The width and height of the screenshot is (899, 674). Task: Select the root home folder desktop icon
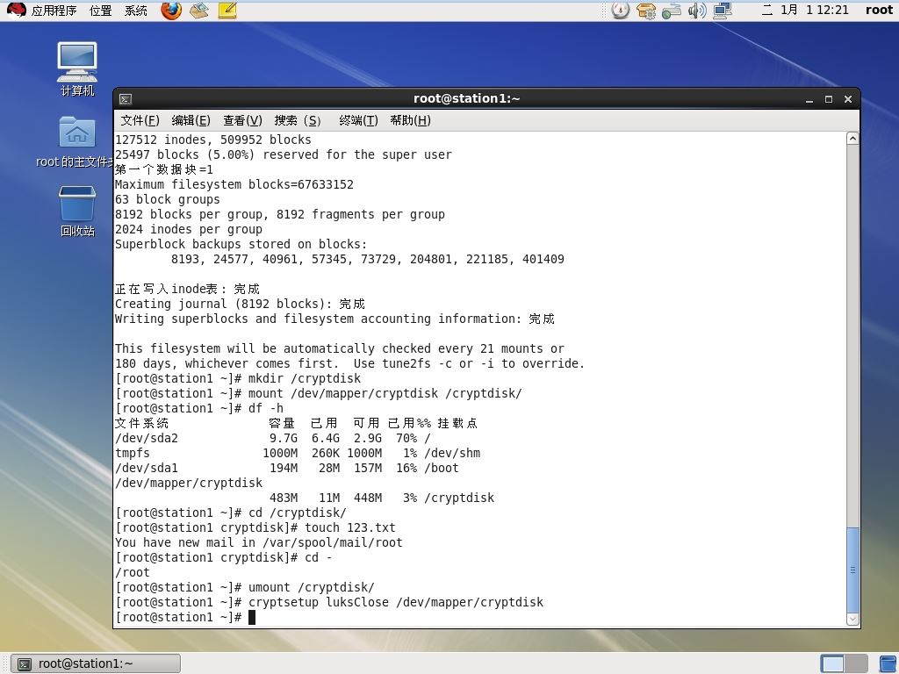click(x=76, y=142)
